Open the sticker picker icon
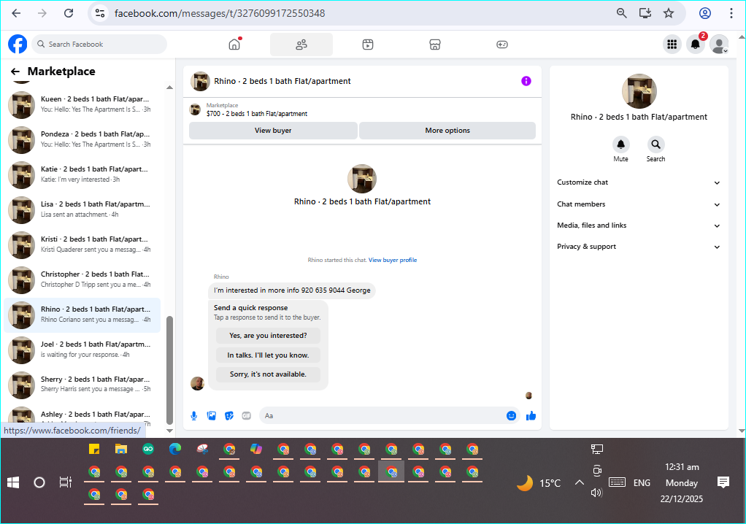The image size is (746, 524). click(229, 416)
